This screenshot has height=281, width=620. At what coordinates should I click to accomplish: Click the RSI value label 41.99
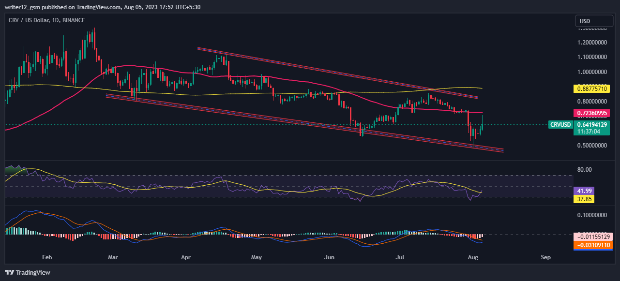point(585,191)
